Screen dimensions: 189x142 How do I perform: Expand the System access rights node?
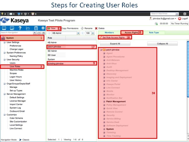[104, 129]
